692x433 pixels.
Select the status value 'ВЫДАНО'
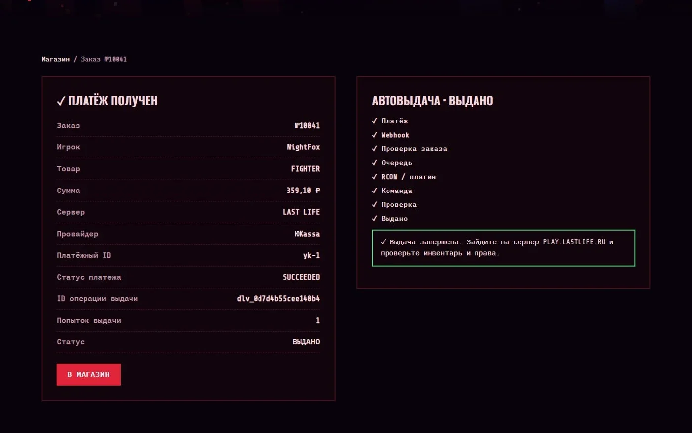pos(306,342)
